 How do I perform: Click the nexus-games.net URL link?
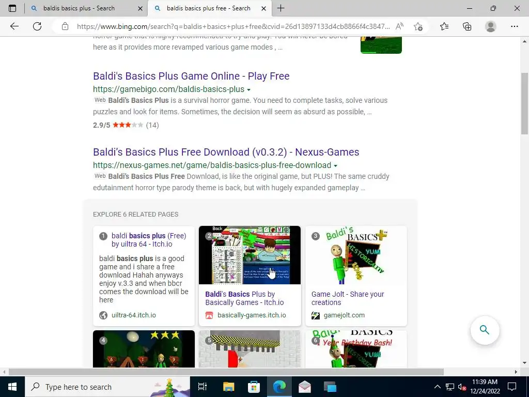(x=212, y=165)
